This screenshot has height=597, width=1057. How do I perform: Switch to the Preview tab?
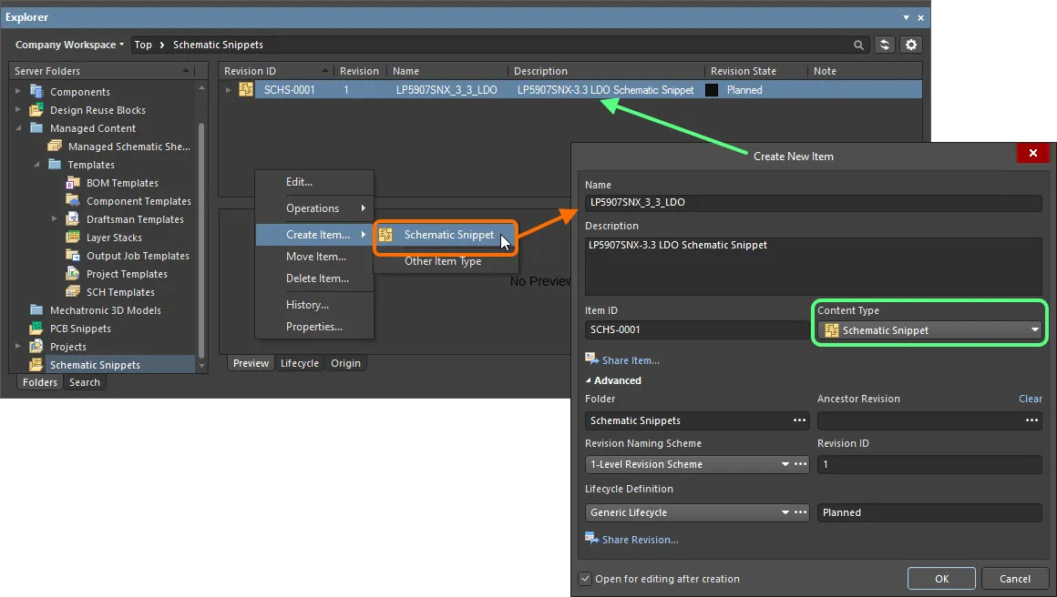pos(251,363)
